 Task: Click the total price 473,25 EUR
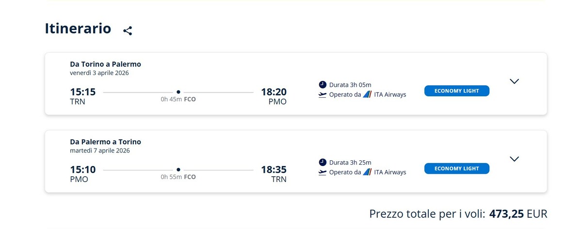pyautogui.click(x=518, y=214)
